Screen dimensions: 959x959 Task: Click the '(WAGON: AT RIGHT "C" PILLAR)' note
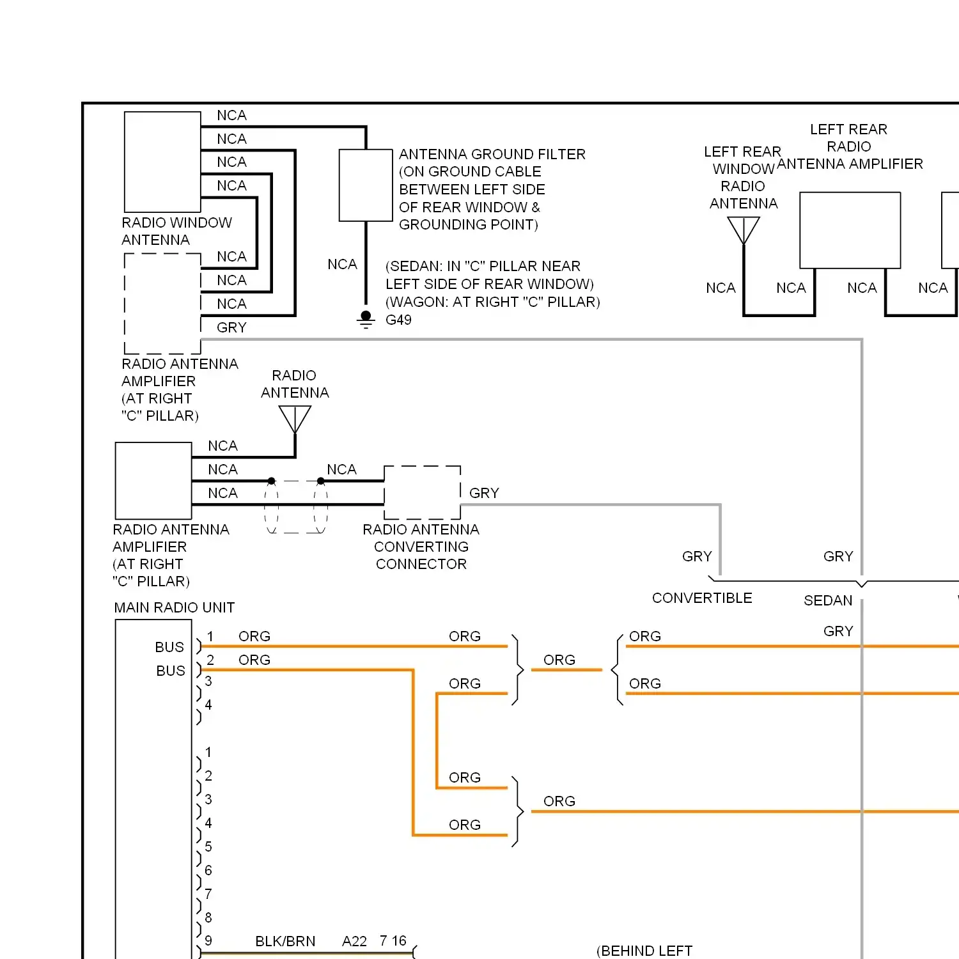click(x=493, y=302)
